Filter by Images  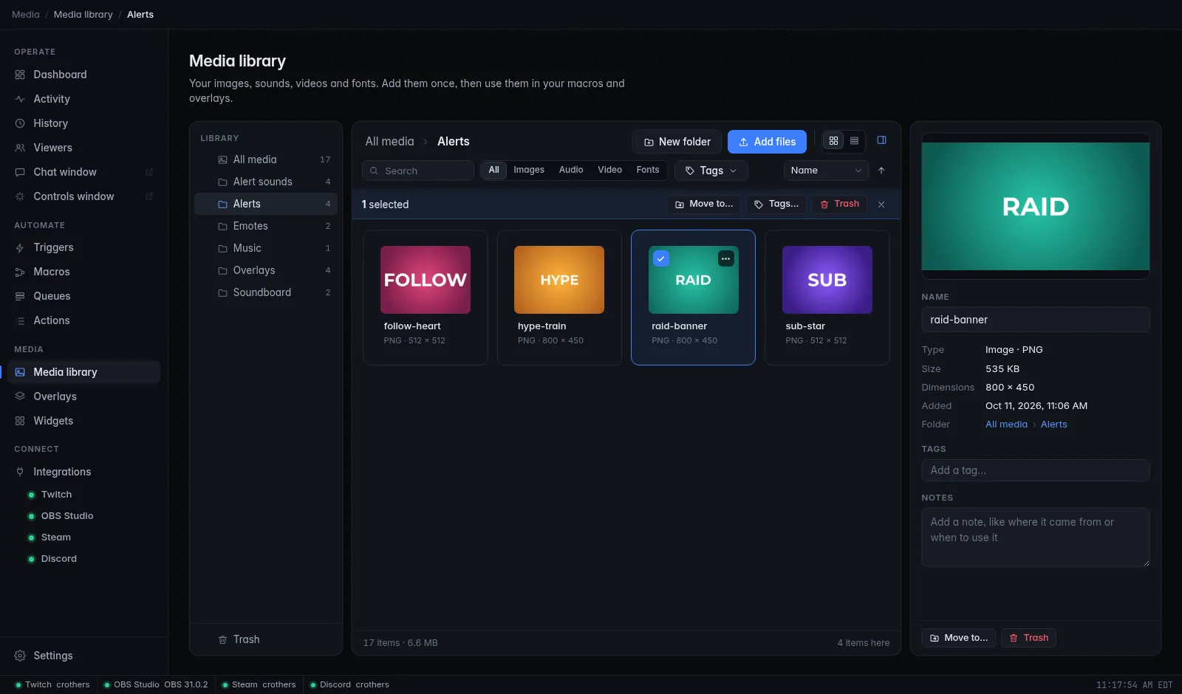point(529,170)
